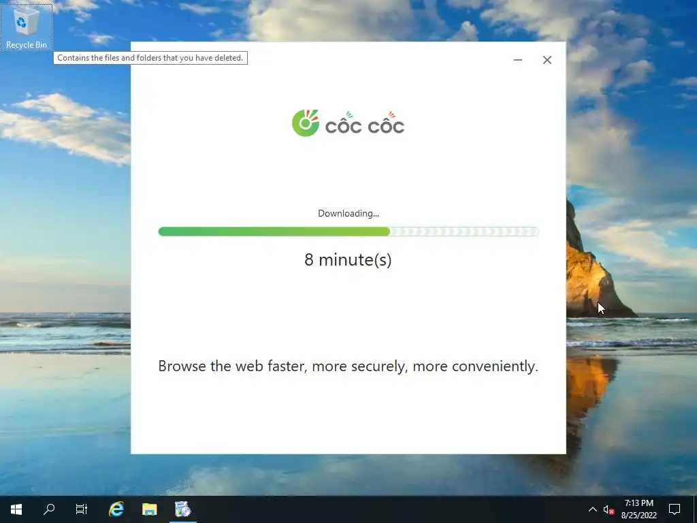Image resolution: width=697 pixels, height=523 pixels.
Task: Click the Cốc Cốc logo in installer
Action: 348,123
